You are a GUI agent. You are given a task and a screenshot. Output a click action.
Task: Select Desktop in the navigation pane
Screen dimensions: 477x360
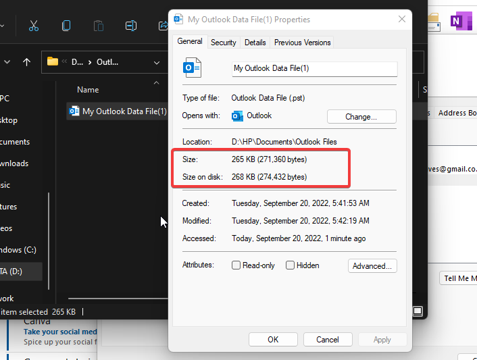pos(9,120)
